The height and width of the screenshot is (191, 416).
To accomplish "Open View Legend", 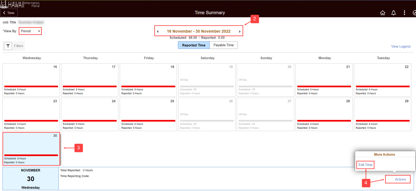I will [401, 46].
